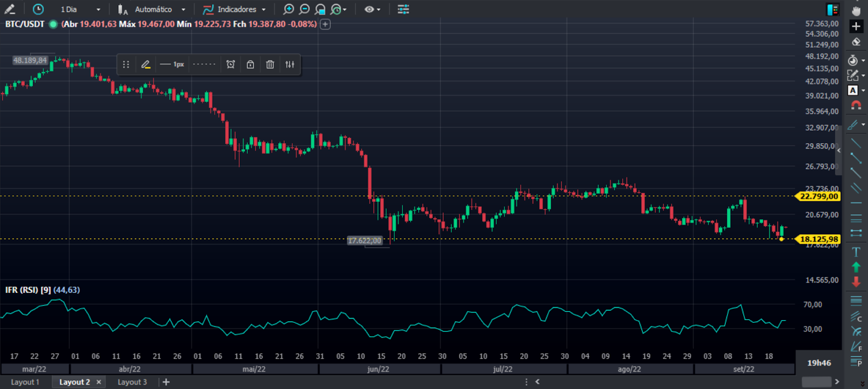The width and height of the screenshot is (868, 389).
Task: Open the Indicadores dropdown menu
Action: coord(236,9)
